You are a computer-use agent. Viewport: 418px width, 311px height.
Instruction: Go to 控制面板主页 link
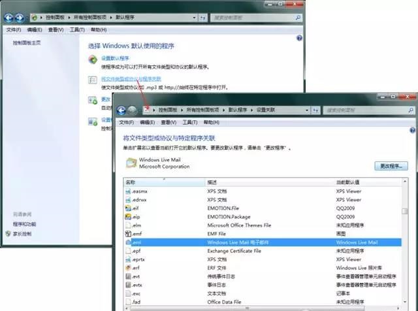[x=27, y=42]
